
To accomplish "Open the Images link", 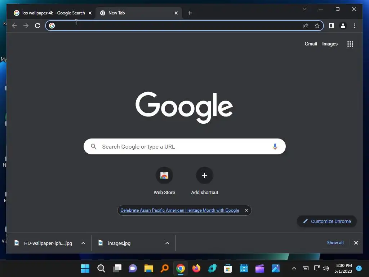I will click(x=330, y=44).
